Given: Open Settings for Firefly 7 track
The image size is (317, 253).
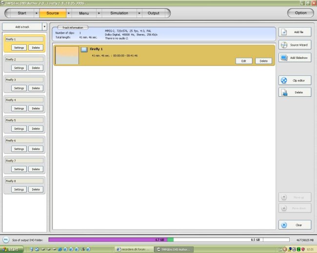Looking at the screenshot, I should point(19,169).
